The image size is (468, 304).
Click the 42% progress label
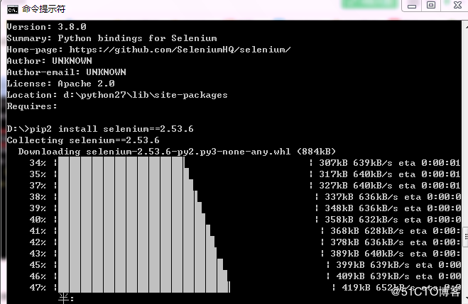[x=38, y=242]
